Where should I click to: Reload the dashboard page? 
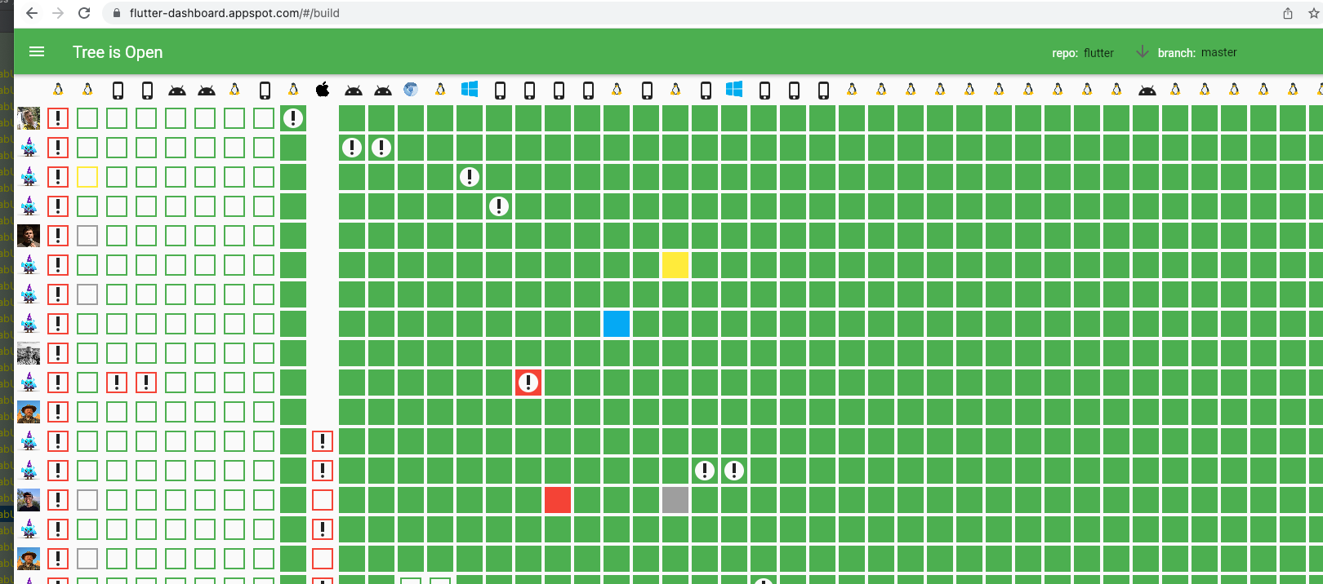(x=84, y=13)
